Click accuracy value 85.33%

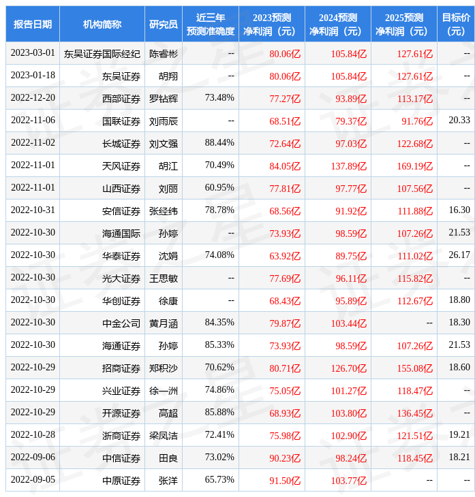point(219,345)
